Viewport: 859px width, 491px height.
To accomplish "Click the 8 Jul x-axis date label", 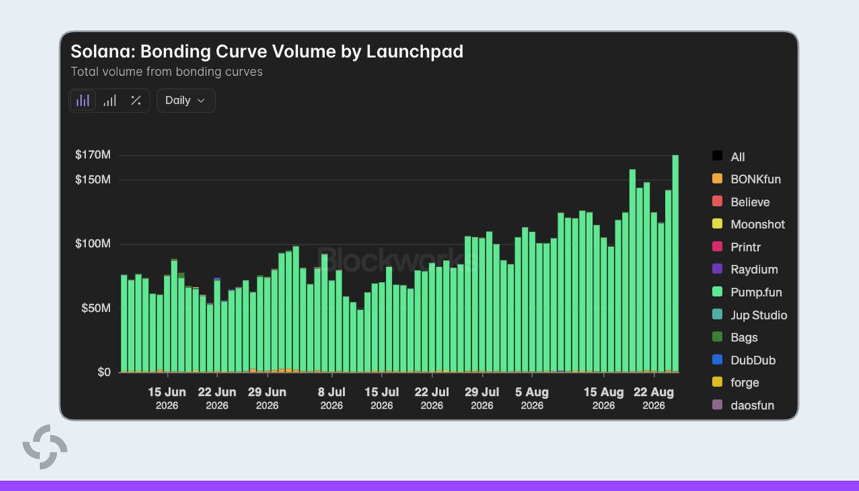I will 331,392.
